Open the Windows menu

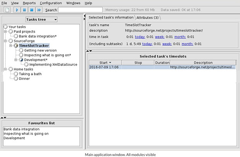73,3
